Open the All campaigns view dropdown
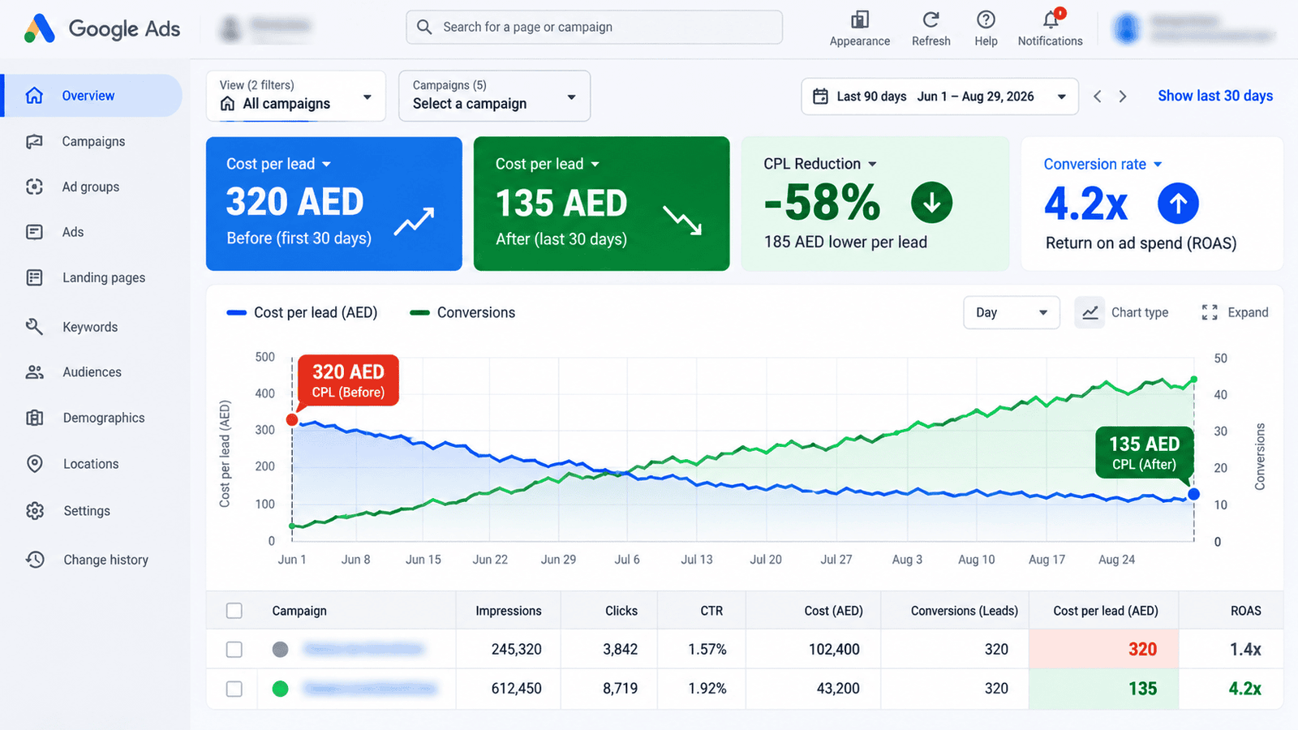The width and height of the screenshot is (1298, 730). point(296,96)
